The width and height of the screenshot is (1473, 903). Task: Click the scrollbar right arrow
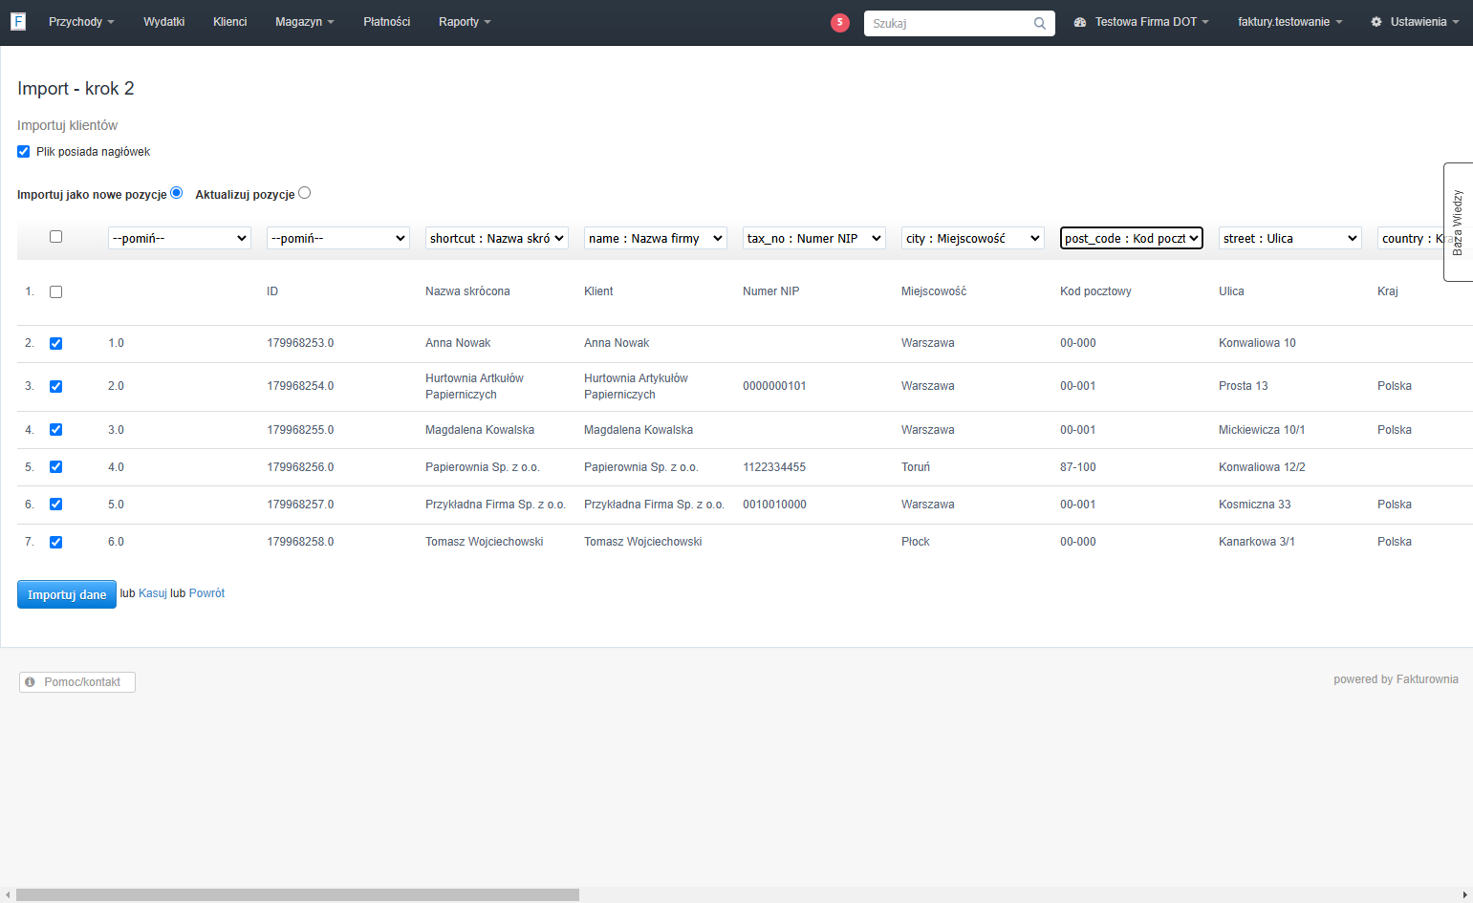pos(1465,895)
